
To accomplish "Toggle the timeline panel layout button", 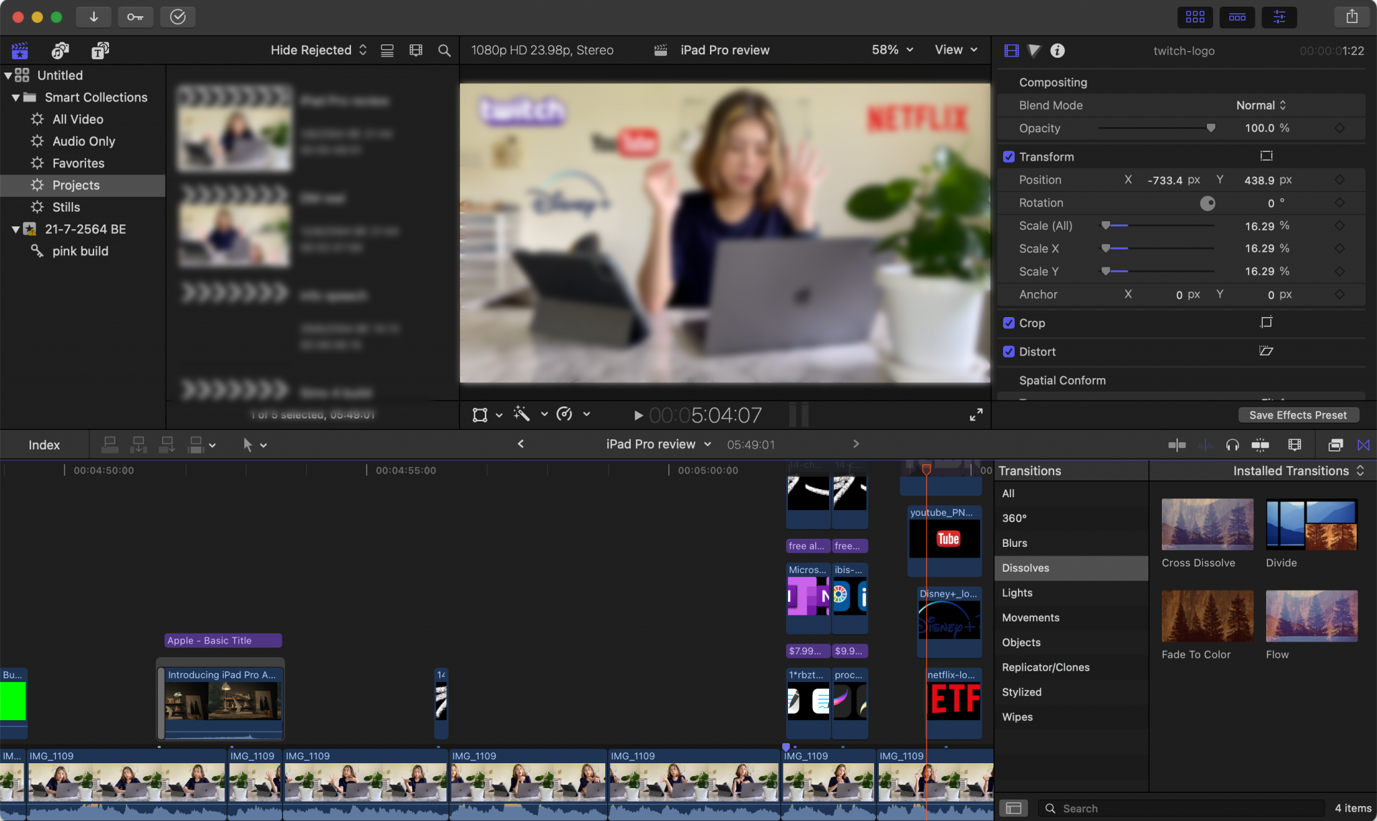I will pyautogui.click(x=1237, y=17).
